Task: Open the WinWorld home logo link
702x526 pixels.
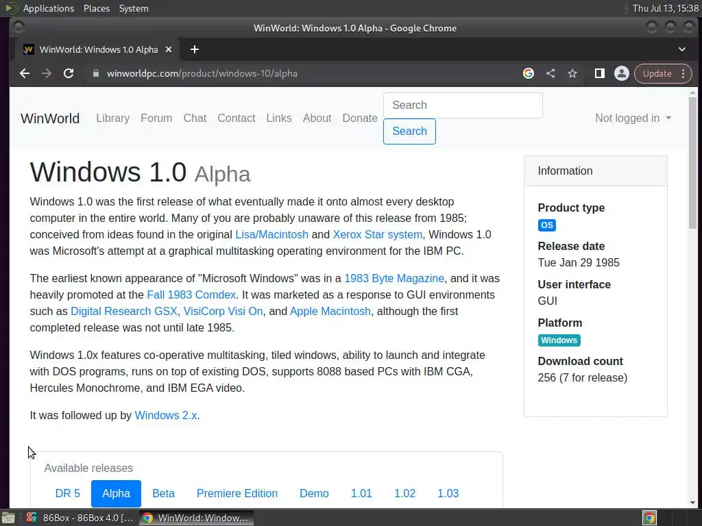Action: pos(50,118)
